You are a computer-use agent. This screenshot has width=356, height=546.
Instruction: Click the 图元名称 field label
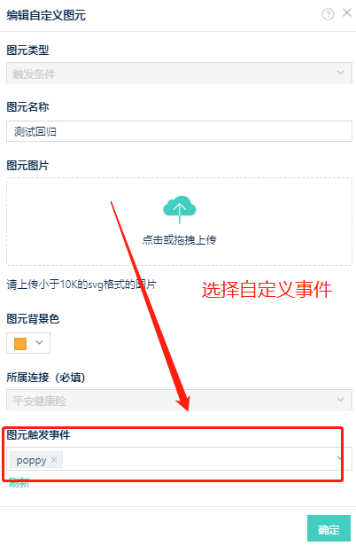click(27, 106)
